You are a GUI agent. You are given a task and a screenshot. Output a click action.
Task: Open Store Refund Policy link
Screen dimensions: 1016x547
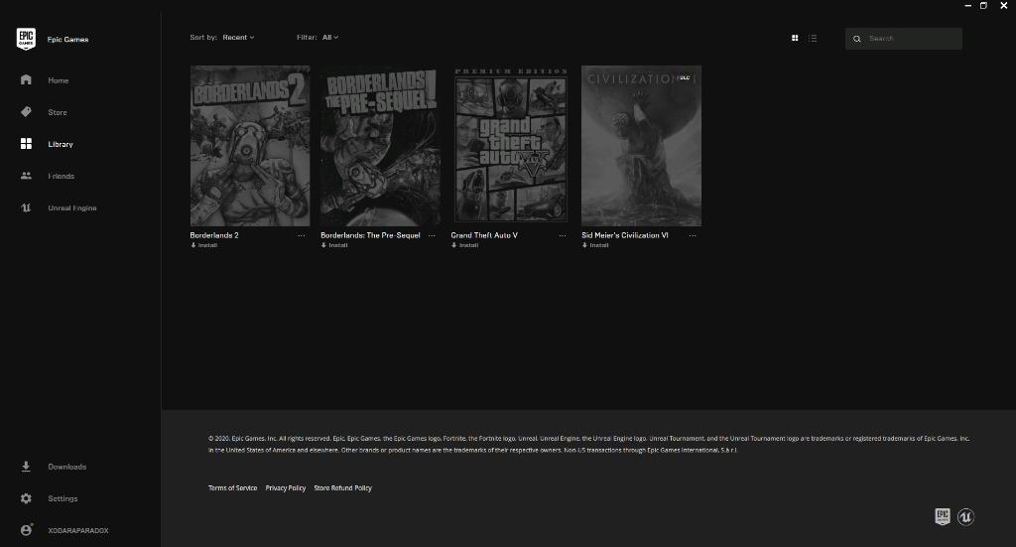(x=342, y=488)
